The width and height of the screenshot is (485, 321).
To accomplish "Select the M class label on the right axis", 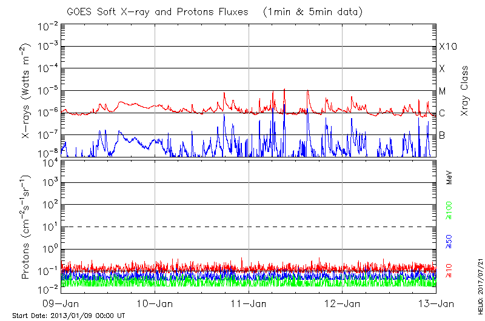I will point(443,91).
